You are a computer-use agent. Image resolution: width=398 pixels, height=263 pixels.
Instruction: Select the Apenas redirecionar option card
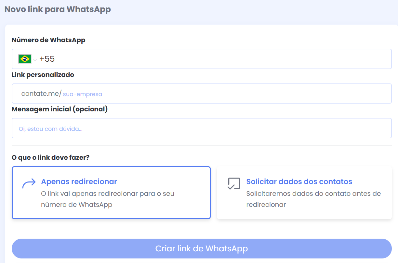tap(111, 193)
